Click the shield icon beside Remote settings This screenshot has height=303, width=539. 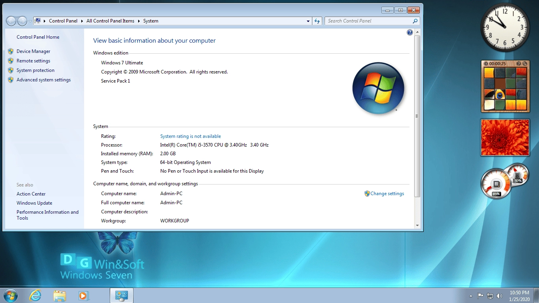click(x=11, y=61)
